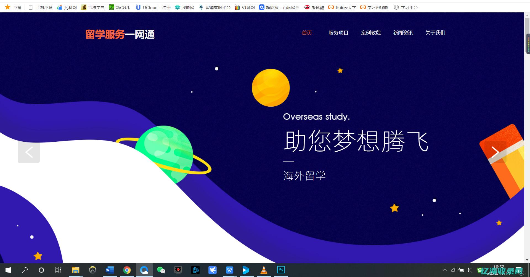Launch Photoshop from the taskbar

tap(281, 270)
